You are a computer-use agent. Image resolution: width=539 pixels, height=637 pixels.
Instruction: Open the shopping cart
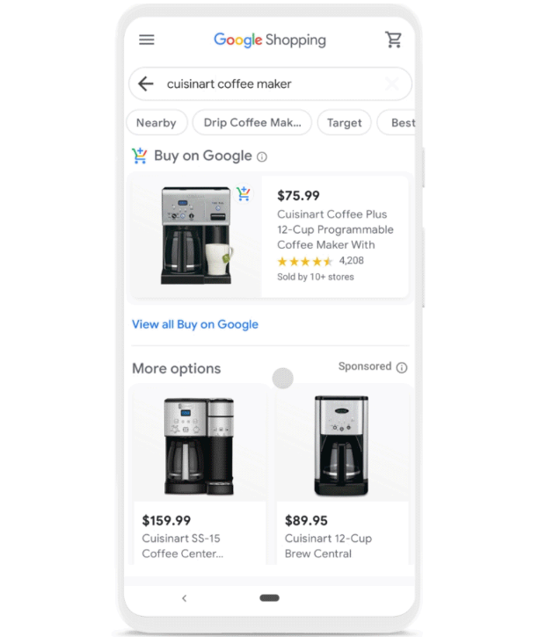tap(393, 40)
